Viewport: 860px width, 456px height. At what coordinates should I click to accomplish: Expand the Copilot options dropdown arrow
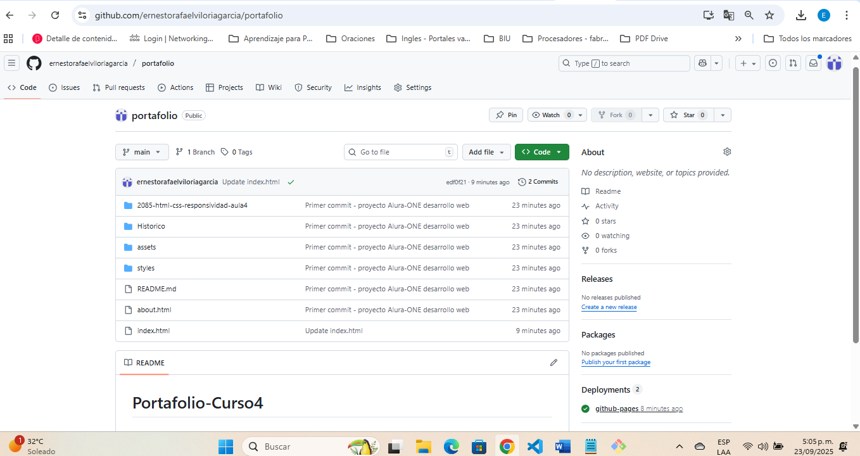[x=717, y=63]
